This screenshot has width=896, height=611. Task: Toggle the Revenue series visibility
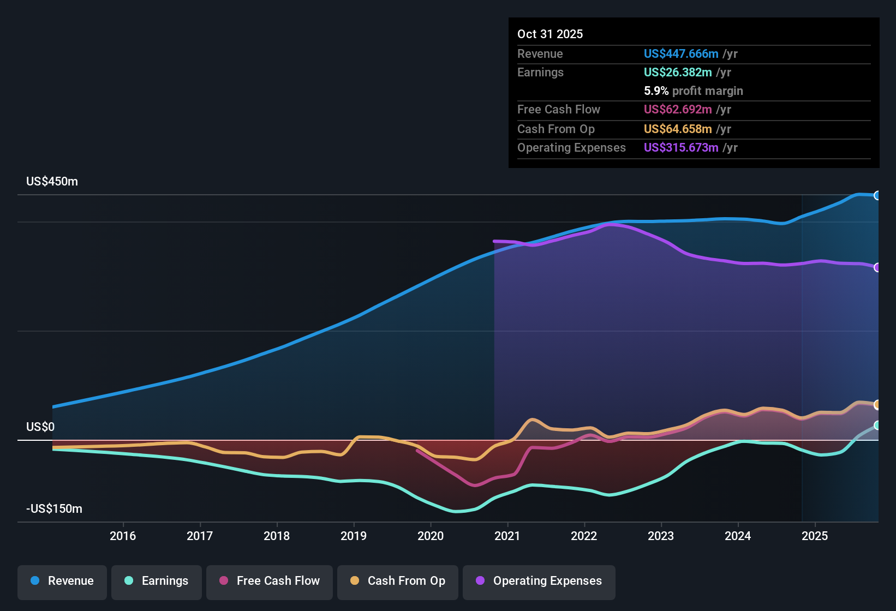click(62, 581)
